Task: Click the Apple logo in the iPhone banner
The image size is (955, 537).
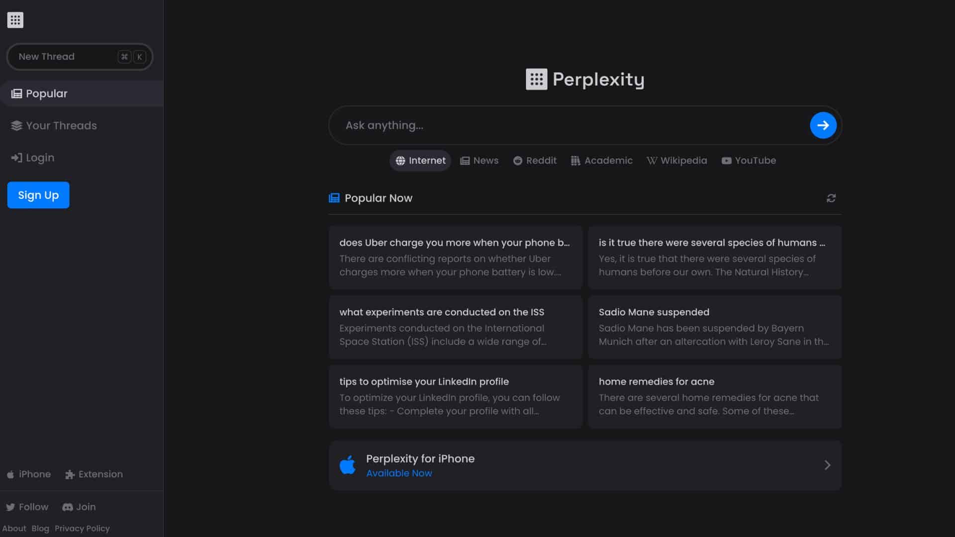Action: pyautogui.click(x=348, y=465)
